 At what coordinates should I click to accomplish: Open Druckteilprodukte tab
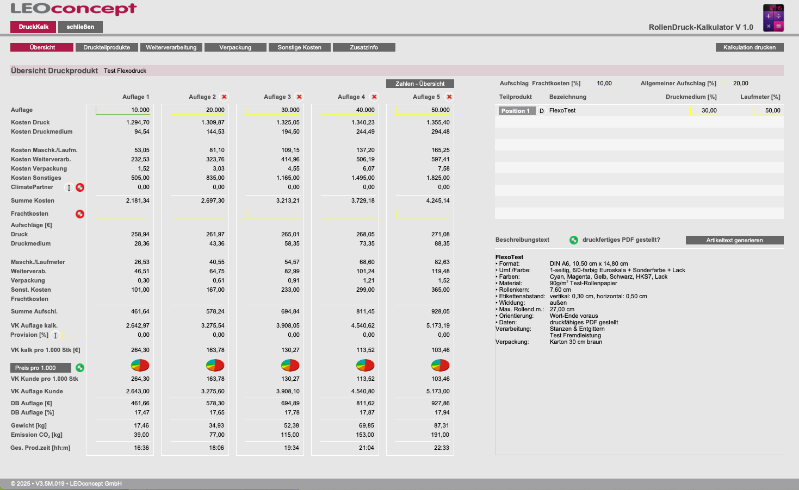107,47
